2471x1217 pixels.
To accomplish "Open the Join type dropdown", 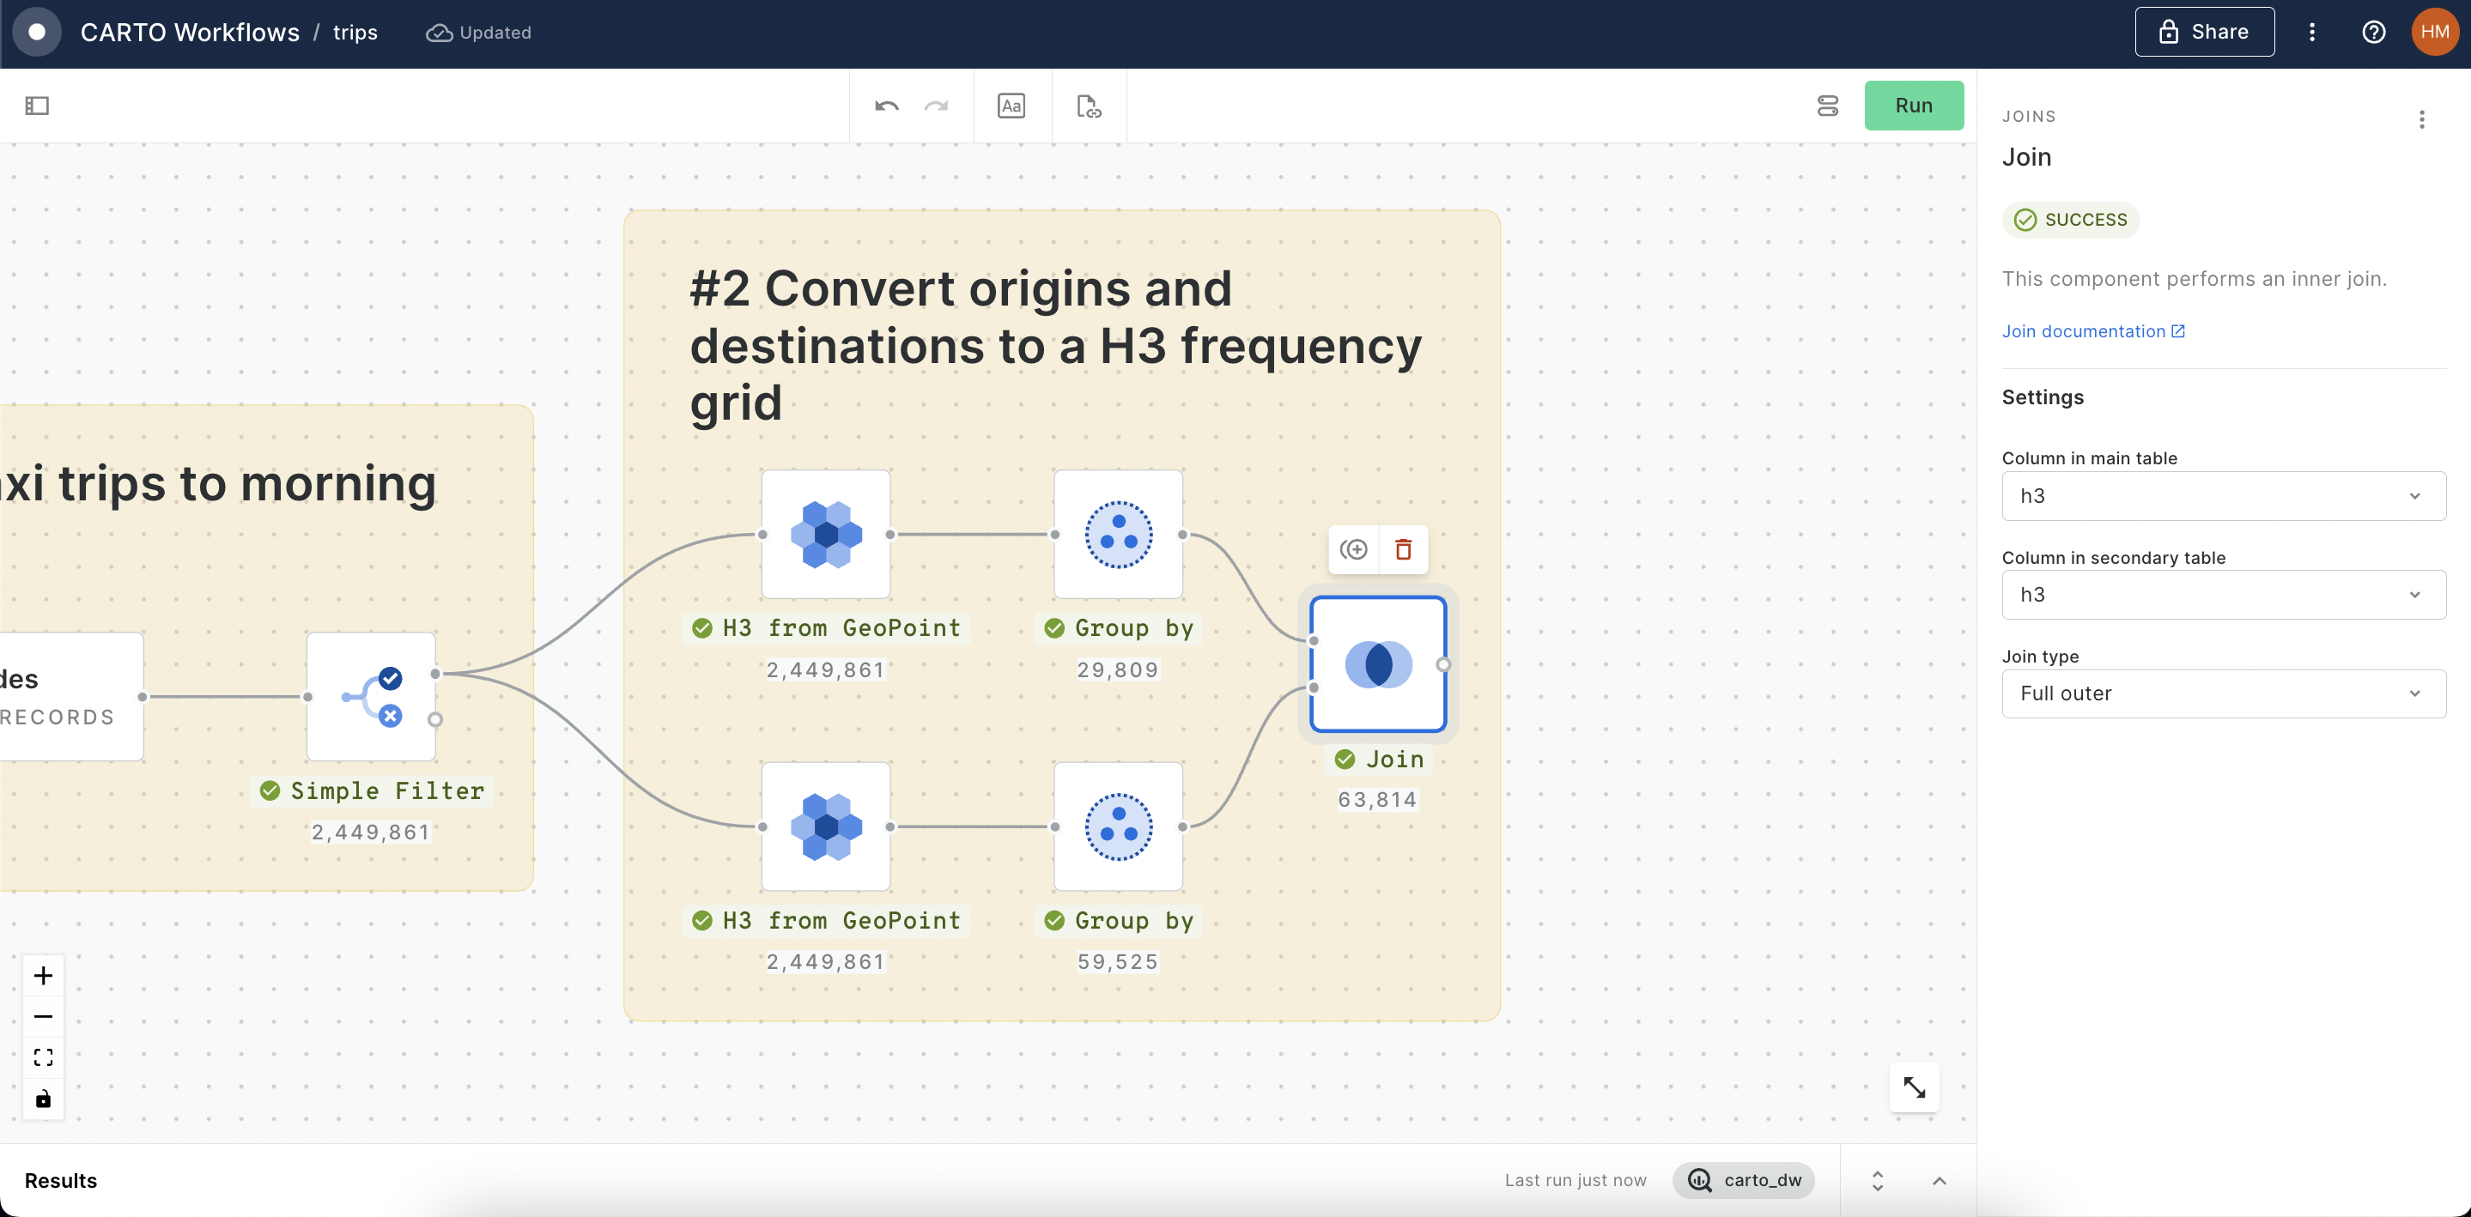I will pyautogui.click(x=2224, y=693).
